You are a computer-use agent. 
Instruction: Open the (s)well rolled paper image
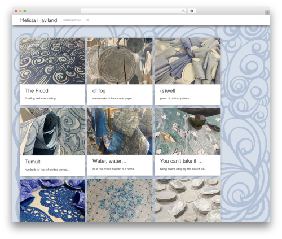[188, 61]
